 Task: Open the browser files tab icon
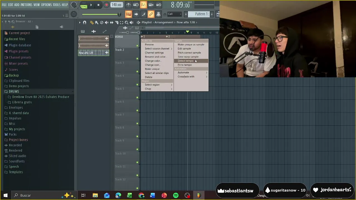tap(37, 27)
